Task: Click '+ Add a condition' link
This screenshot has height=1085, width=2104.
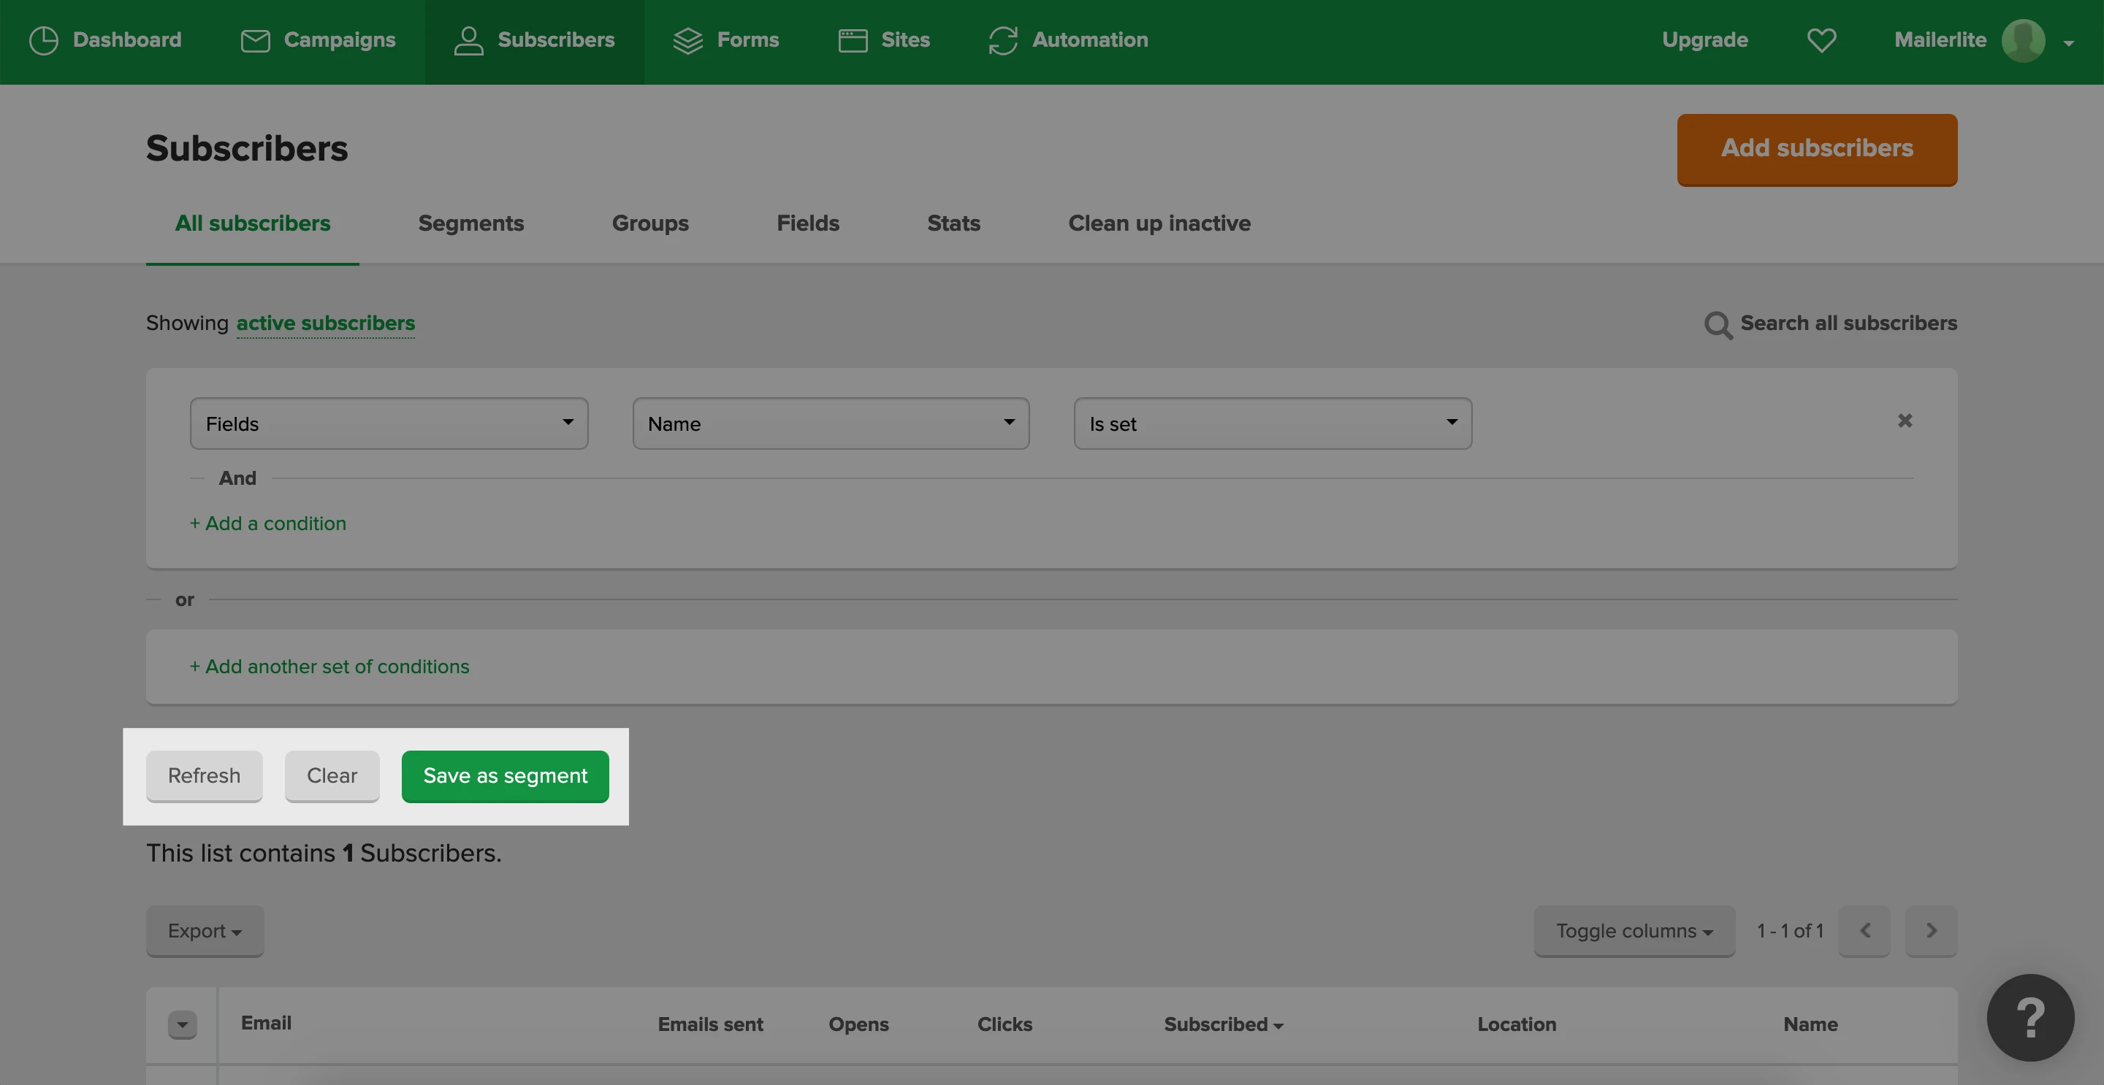Action: (x=268, y=524)
